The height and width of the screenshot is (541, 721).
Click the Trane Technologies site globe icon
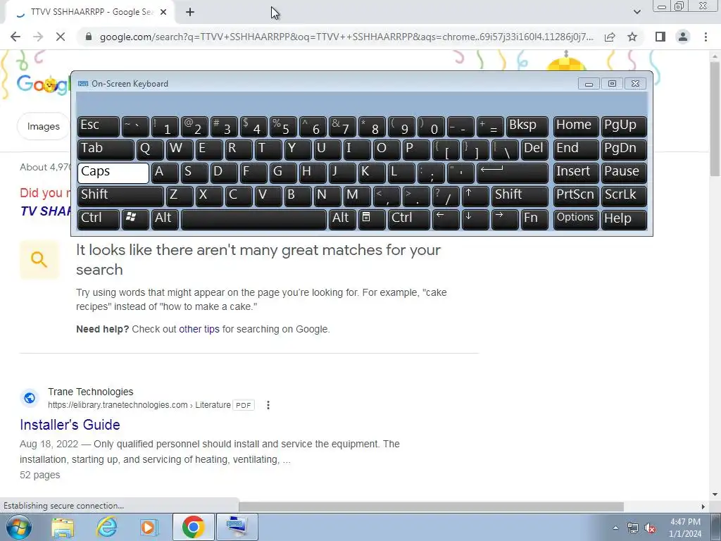pyautogui.click(x=30, y=398)
